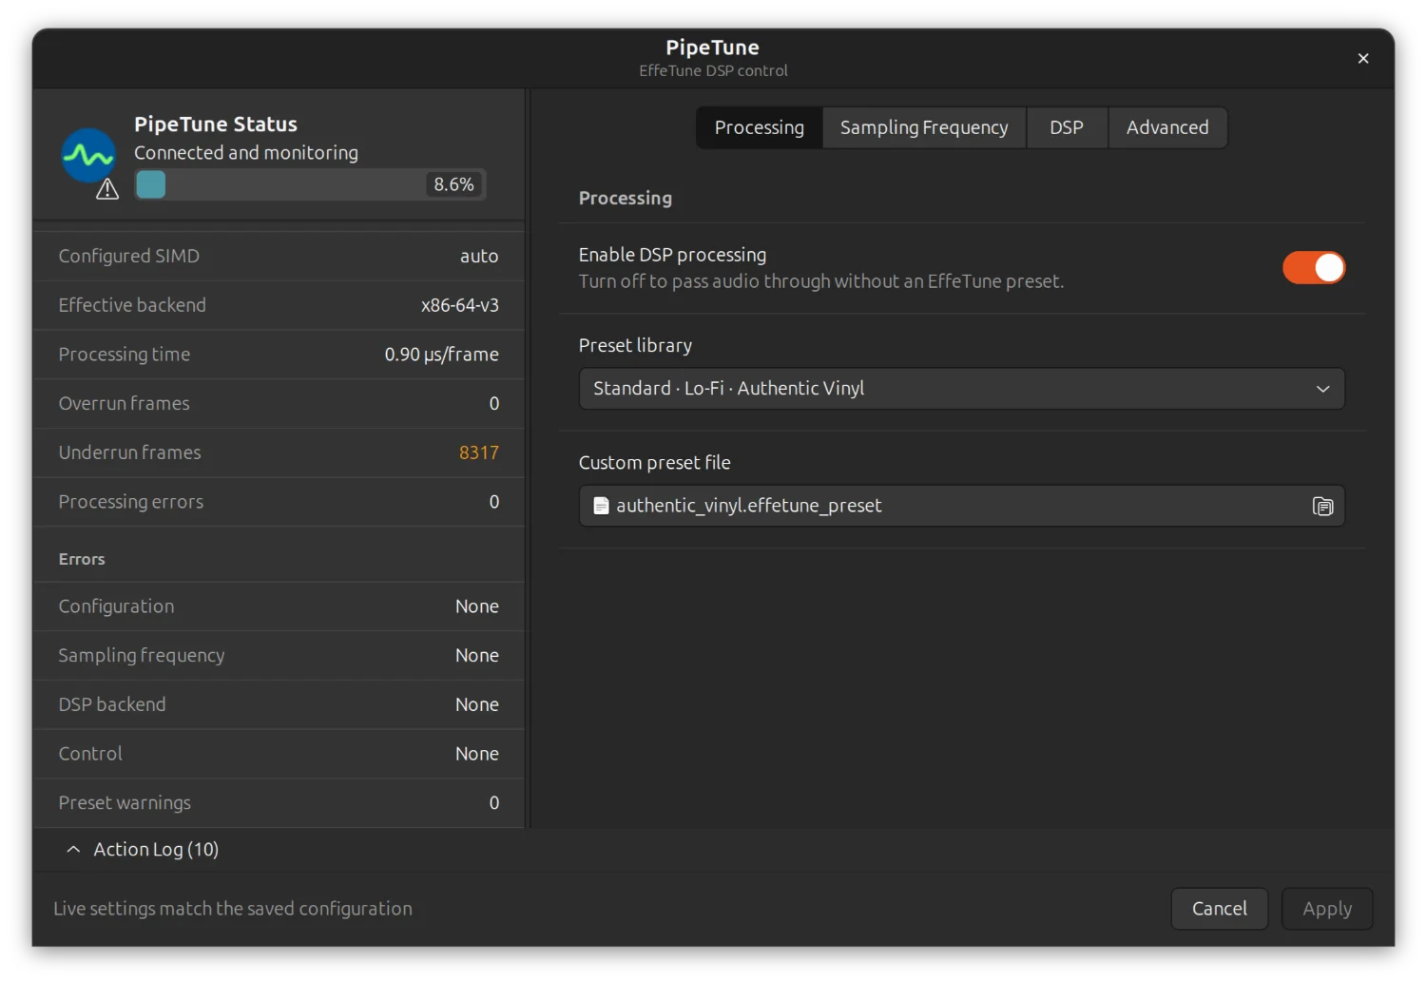Open the preset file browse icon

(1322, 506)
